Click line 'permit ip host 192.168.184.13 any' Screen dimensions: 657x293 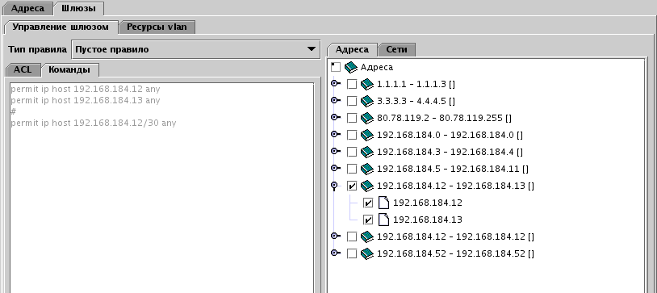click(x=86, y=101)
